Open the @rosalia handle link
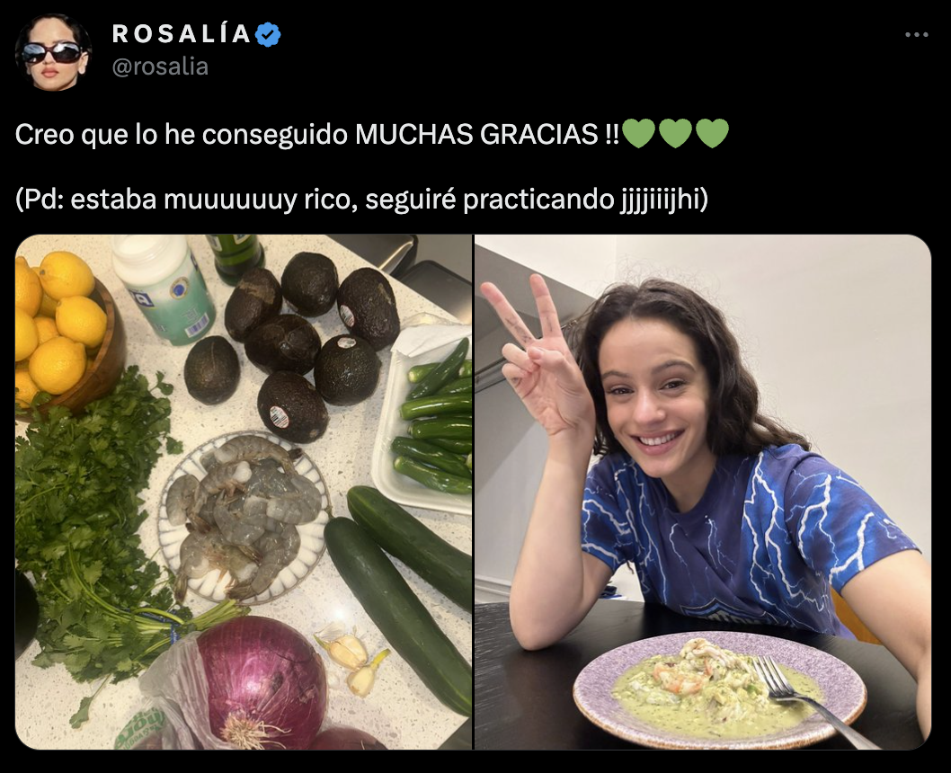This screenshot has height=773, width=951. tap(160, 67)
